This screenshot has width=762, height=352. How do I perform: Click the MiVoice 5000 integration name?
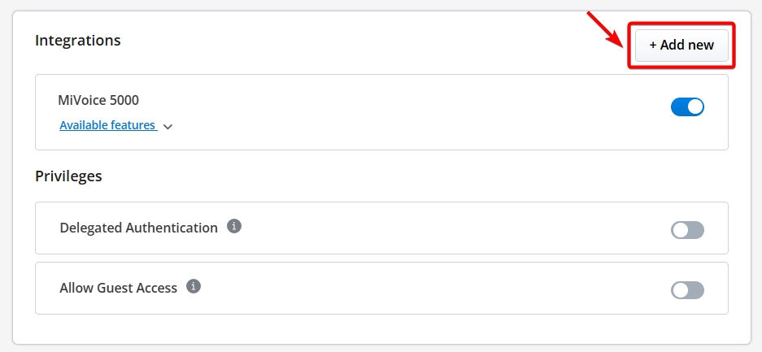[x=98, y=100]
